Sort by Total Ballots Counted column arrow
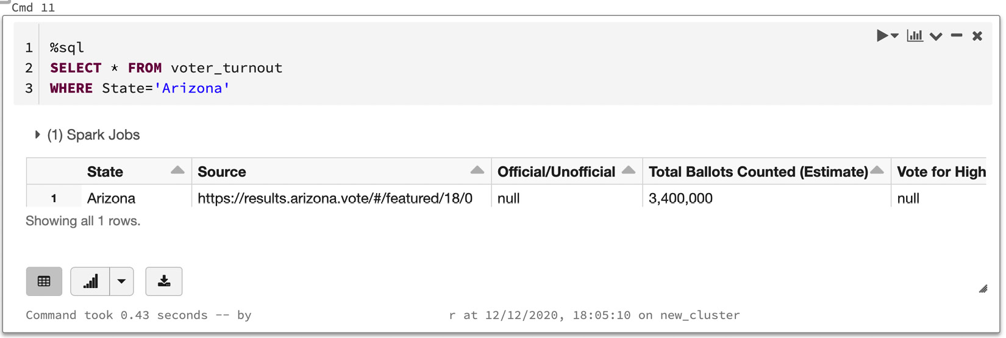This screenshot has height=338, width=1006. (x=877, y=170)
